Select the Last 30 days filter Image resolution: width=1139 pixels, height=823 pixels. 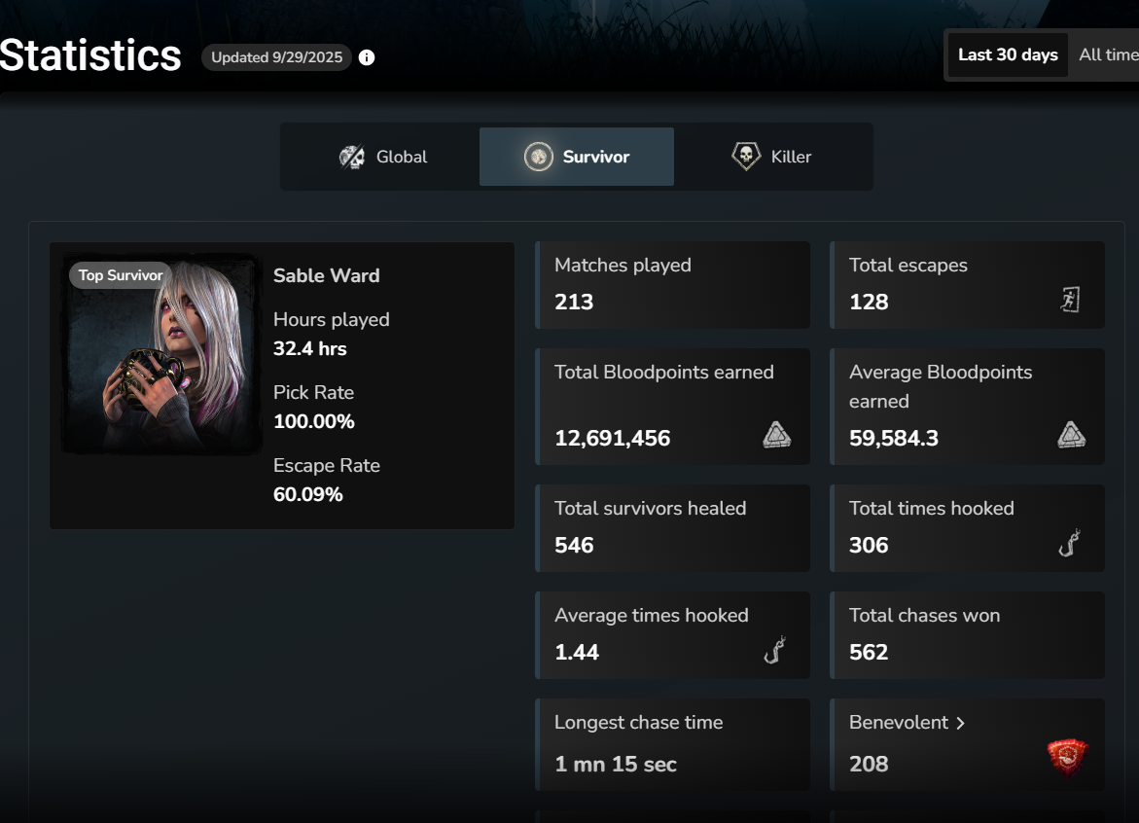pos(1009,54)
